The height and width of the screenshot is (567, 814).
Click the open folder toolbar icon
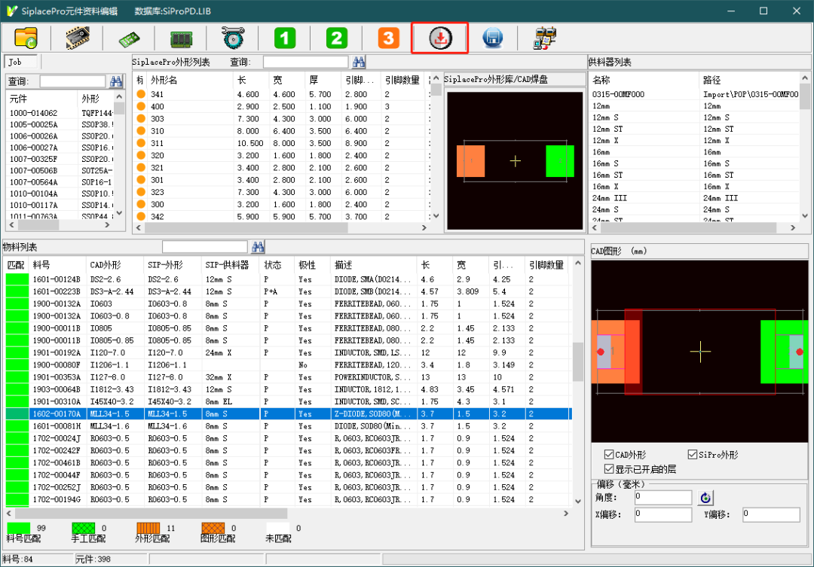click(x=26, y=38)
